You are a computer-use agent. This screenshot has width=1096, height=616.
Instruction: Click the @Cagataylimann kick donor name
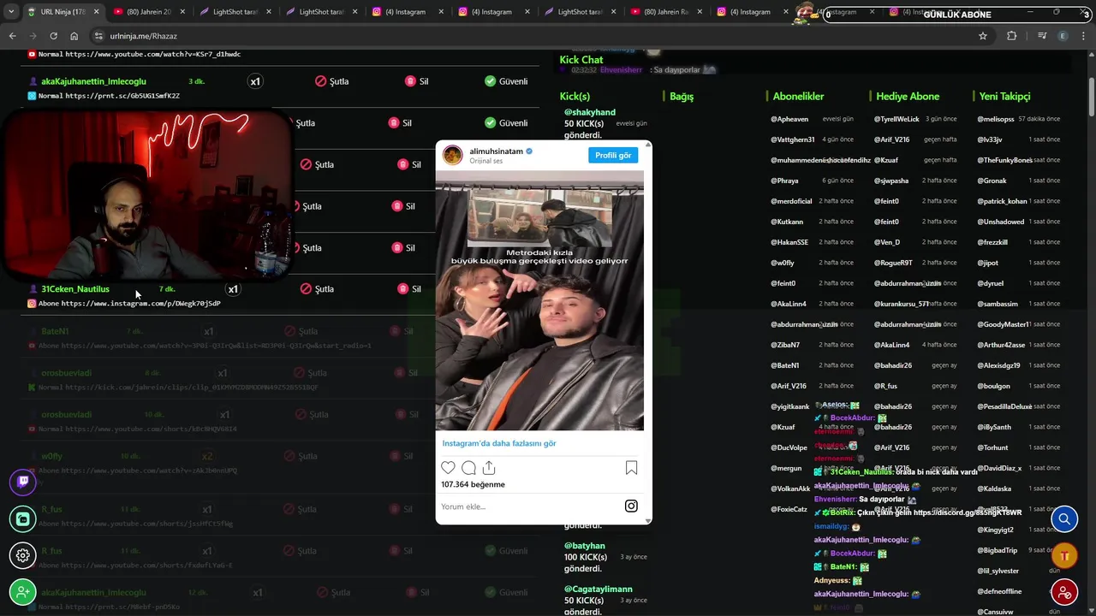point(599,589)
